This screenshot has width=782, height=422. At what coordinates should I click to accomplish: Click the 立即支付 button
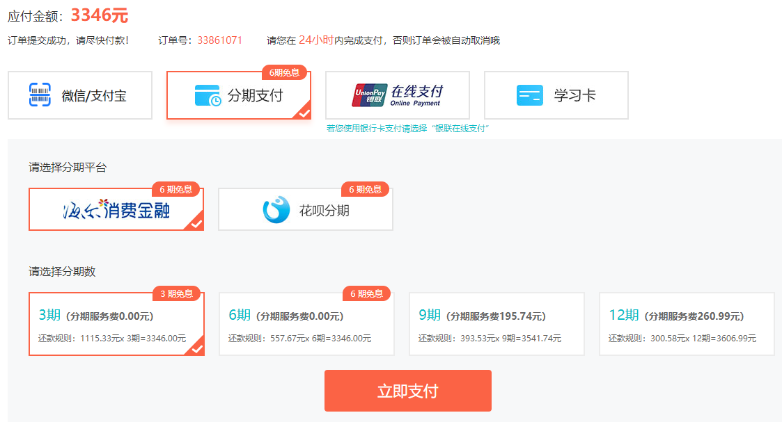pyautogui.click(x=408, y=391)
